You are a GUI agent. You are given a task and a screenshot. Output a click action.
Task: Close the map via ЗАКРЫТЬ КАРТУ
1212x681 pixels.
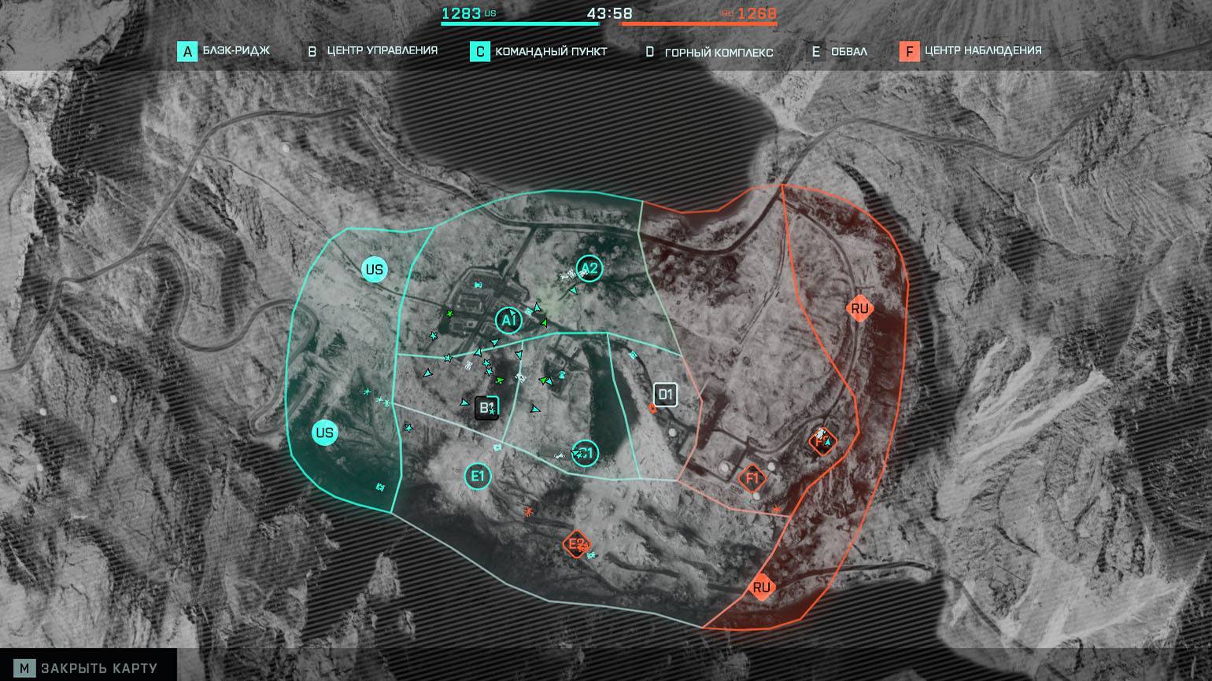pyautogui.click(x=99, y=668)
